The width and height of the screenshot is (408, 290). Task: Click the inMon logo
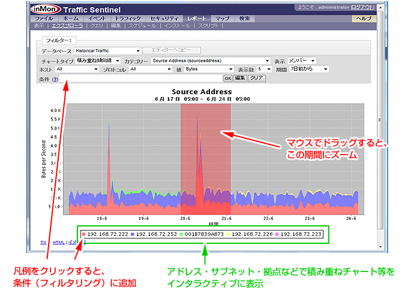(x=45, y=9)
